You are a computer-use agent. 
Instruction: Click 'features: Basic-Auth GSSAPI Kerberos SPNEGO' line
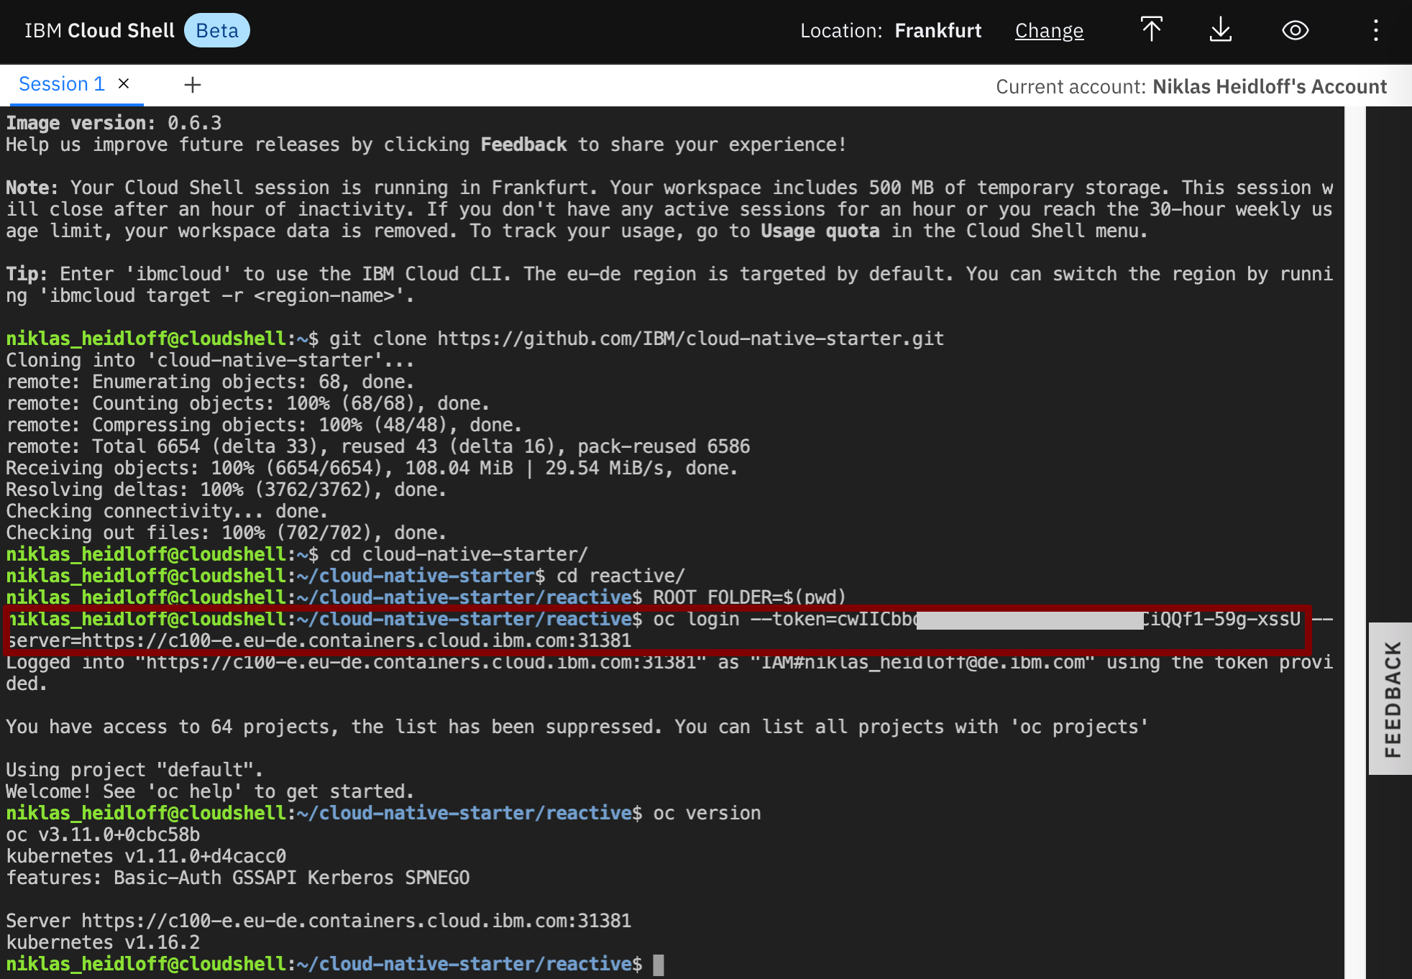[238, 878]
